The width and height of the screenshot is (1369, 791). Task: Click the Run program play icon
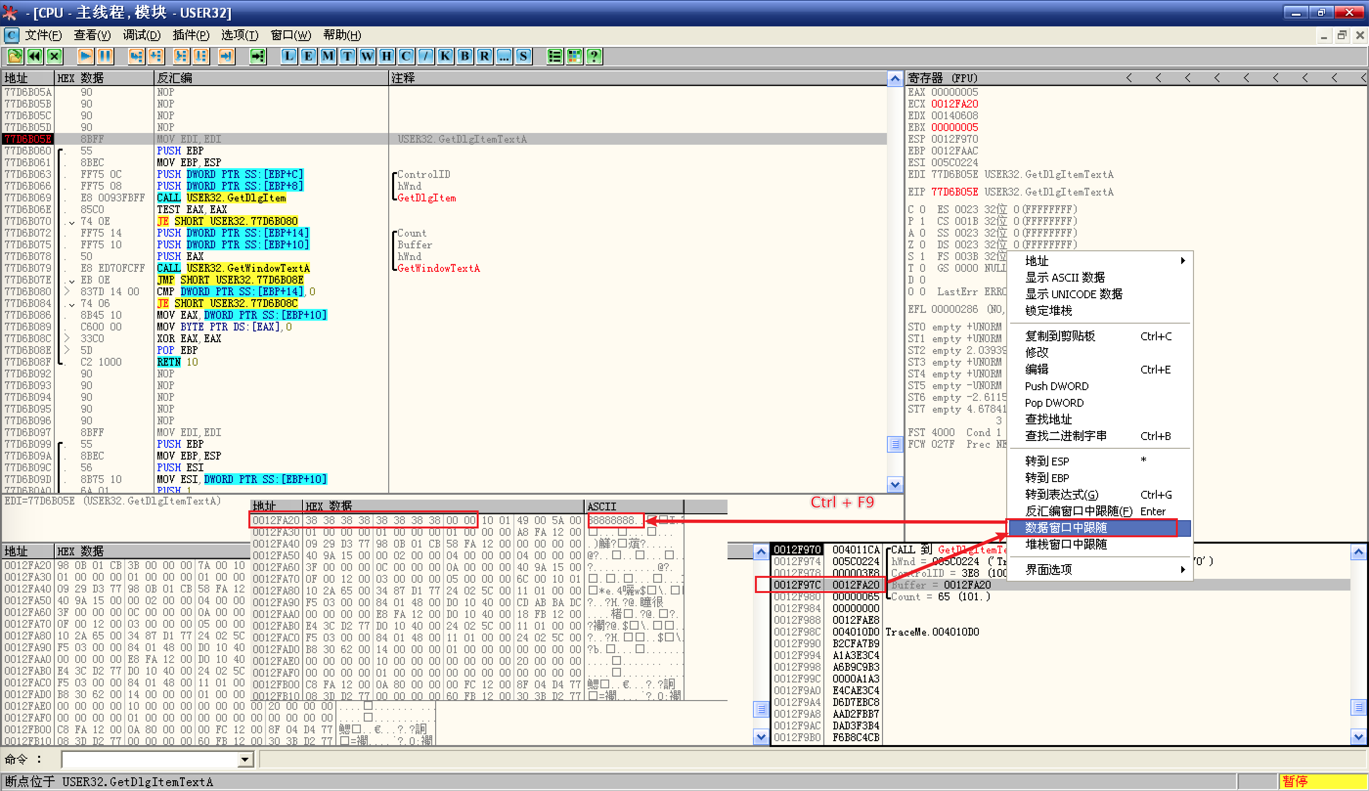85,56
